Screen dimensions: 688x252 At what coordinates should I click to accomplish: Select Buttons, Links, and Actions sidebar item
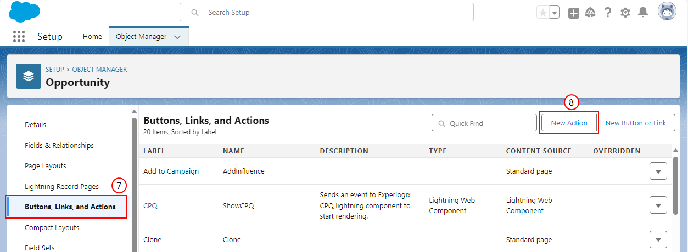coord(66,207)
